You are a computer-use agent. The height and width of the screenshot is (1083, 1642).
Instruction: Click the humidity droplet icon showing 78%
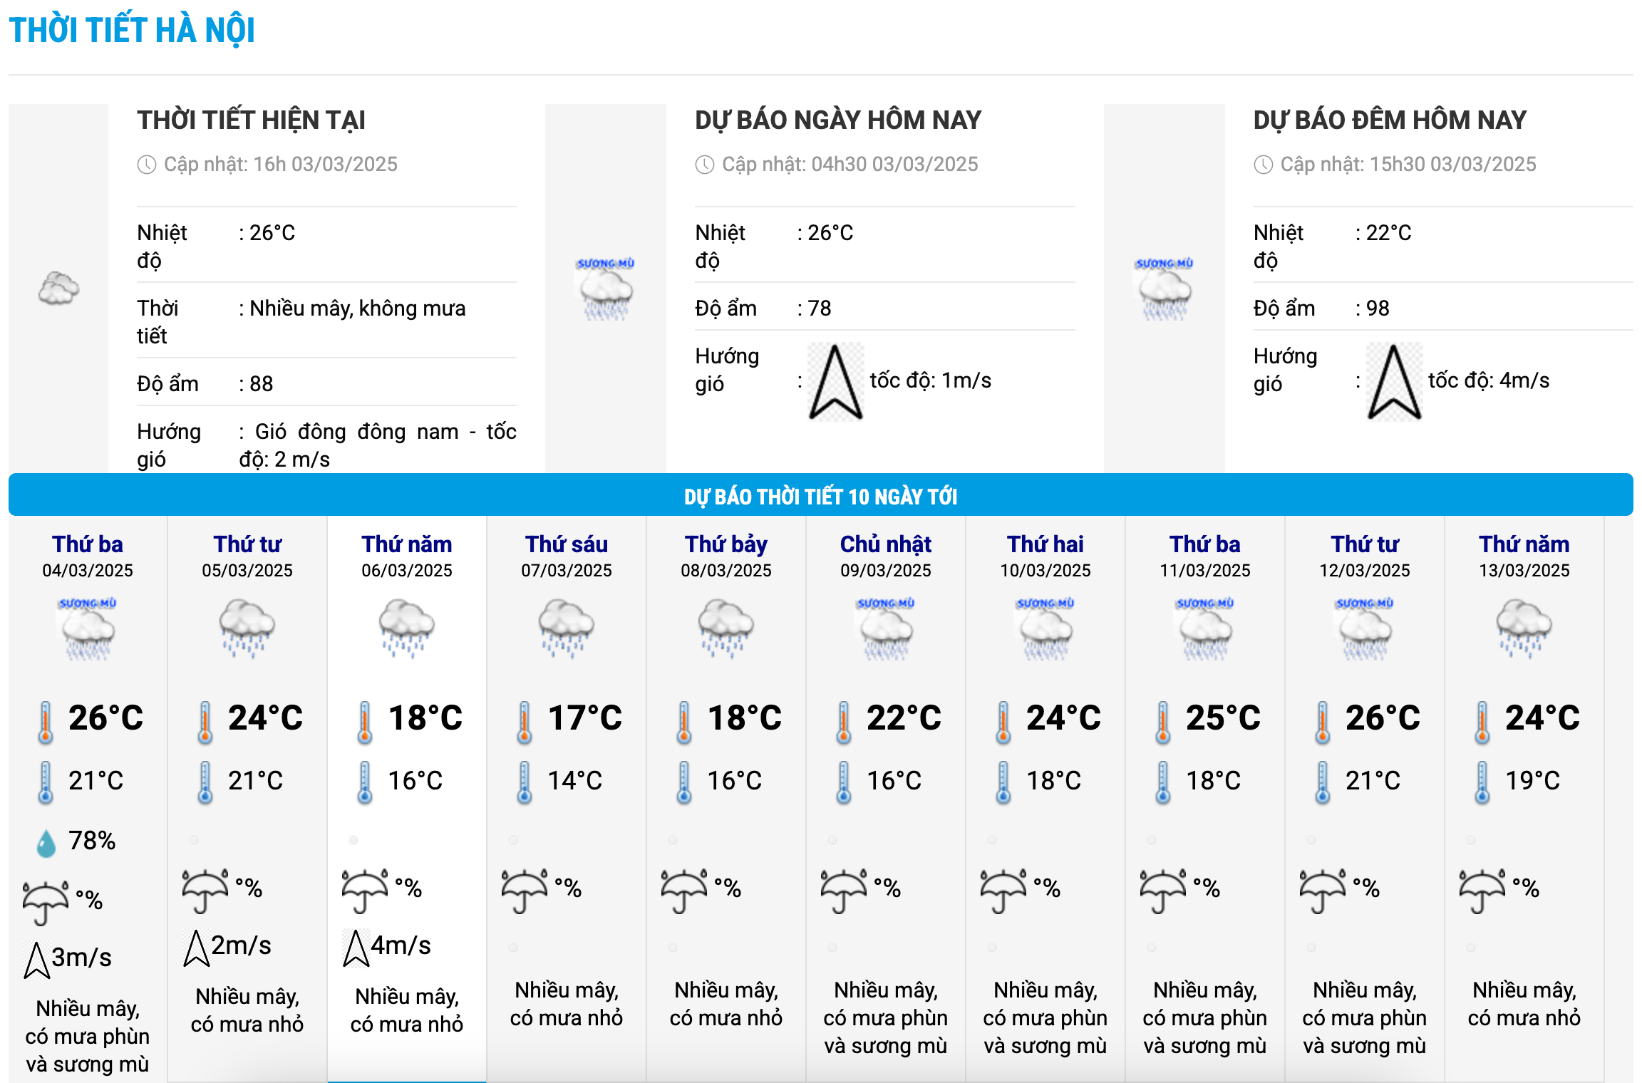(46, 843)
